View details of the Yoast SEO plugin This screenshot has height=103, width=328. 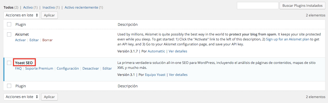click(178, 75)
